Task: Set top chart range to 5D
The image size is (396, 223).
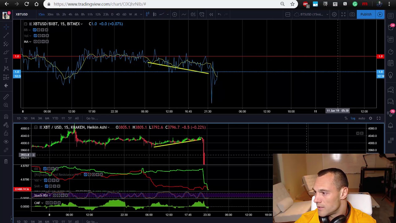Action: point(25,118)
